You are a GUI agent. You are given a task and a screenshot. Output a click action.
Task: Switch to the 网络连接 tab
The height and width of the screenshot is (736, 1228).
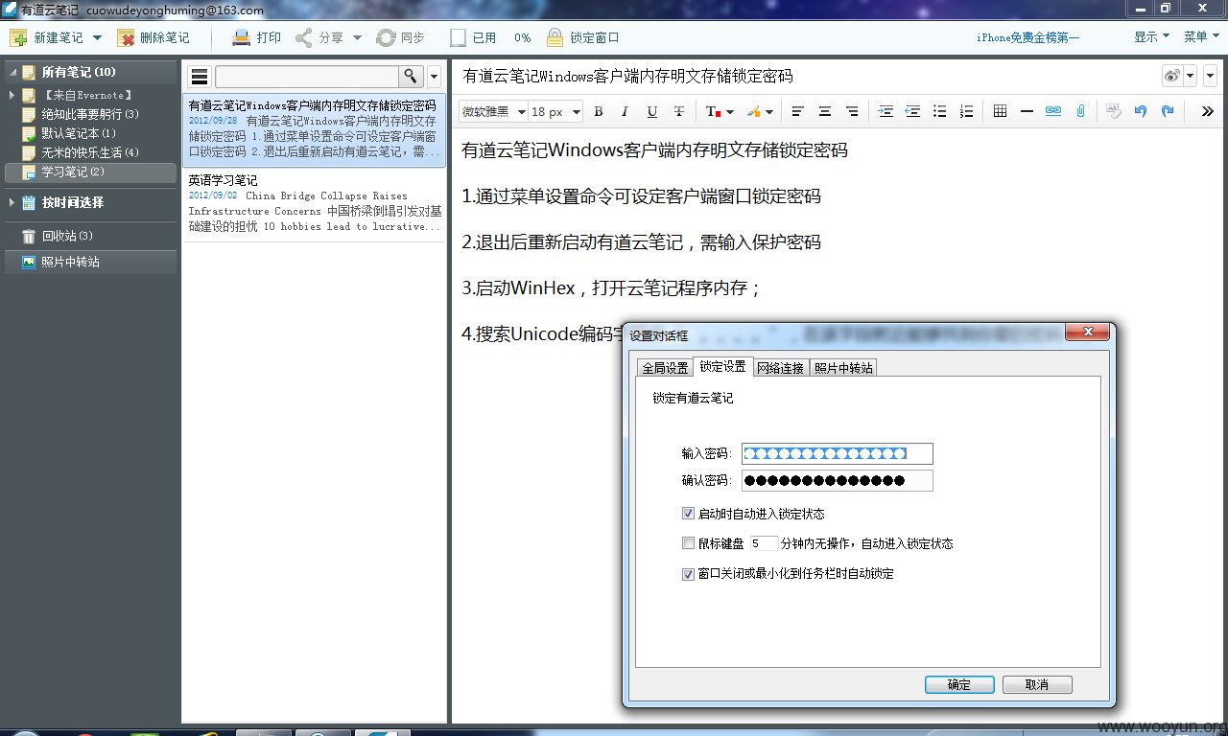780,368
